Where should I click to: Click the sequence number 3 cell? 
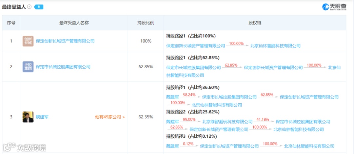[11, 117]
